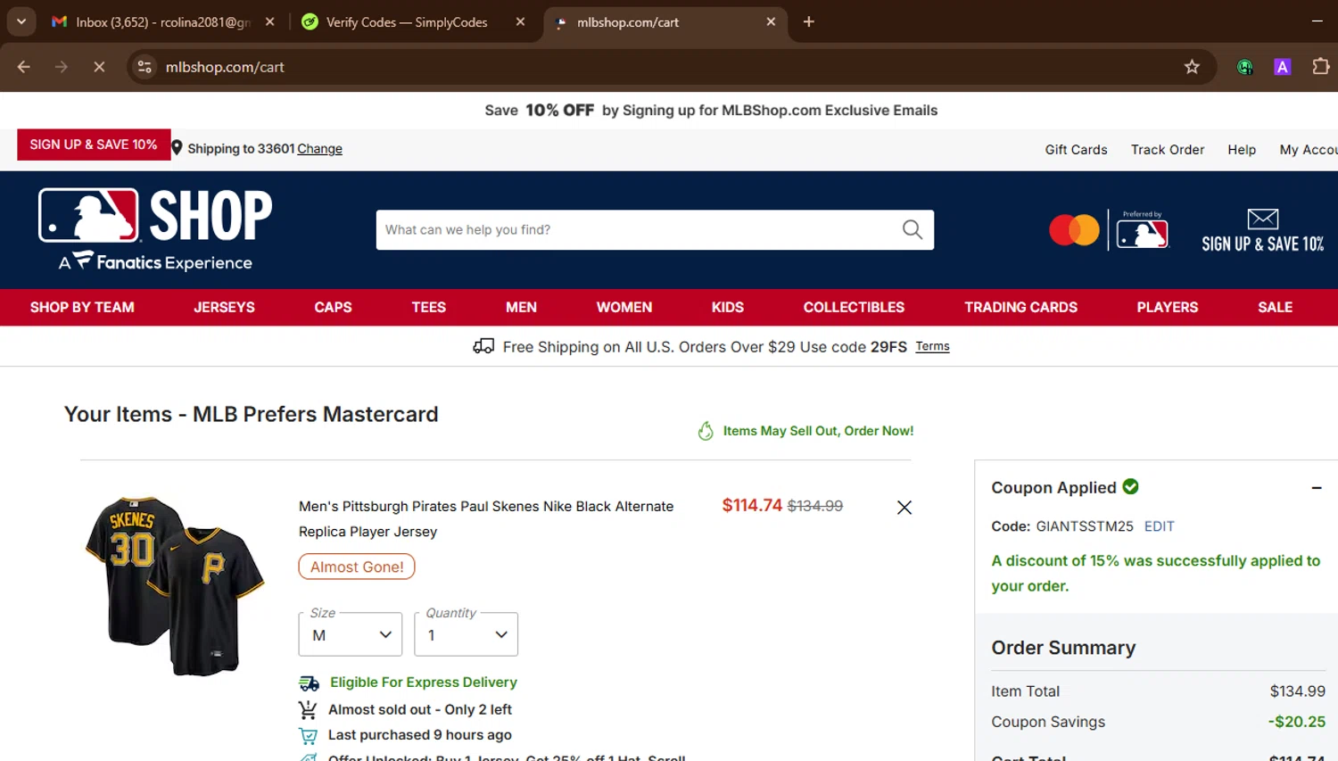Click the green coupon applied checkmark
This screenshot has width=1338, height=761.
[x=1130, y=486]
